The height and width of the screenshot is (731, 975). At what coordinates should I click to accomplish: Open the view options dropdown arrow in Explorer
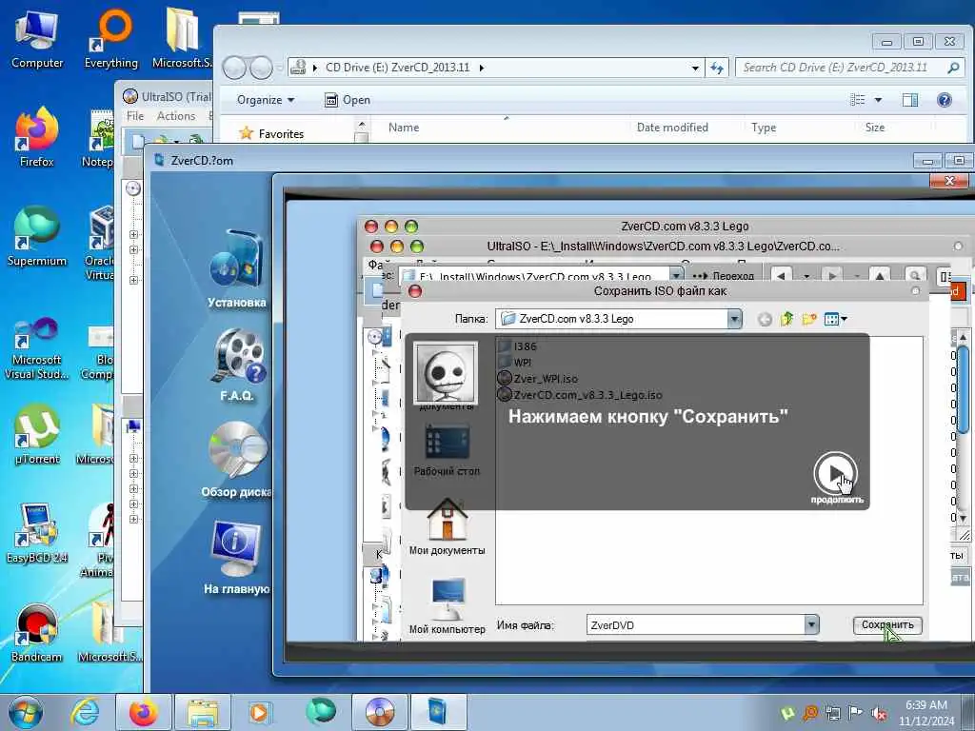point(878,99)
